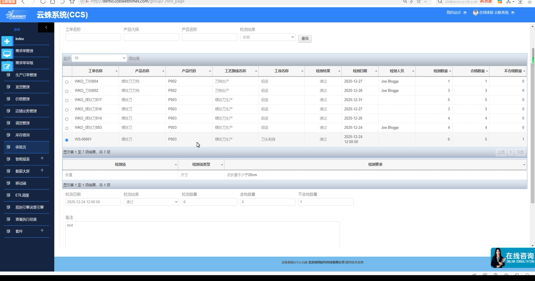The height and width of the screenshot is (281, 535).
Task: Click the blue plus icon beside index
Action: click(x=7, y=41)
